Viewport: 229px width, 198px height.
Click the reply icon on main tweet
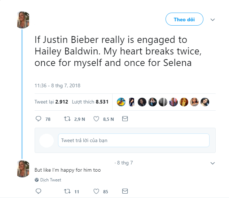click(39, 119)
